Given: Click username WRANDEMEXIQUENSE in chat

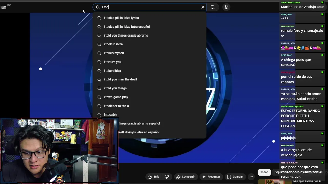Looking at the screenshot, I should pyautogui.click(x=292, y=106).
